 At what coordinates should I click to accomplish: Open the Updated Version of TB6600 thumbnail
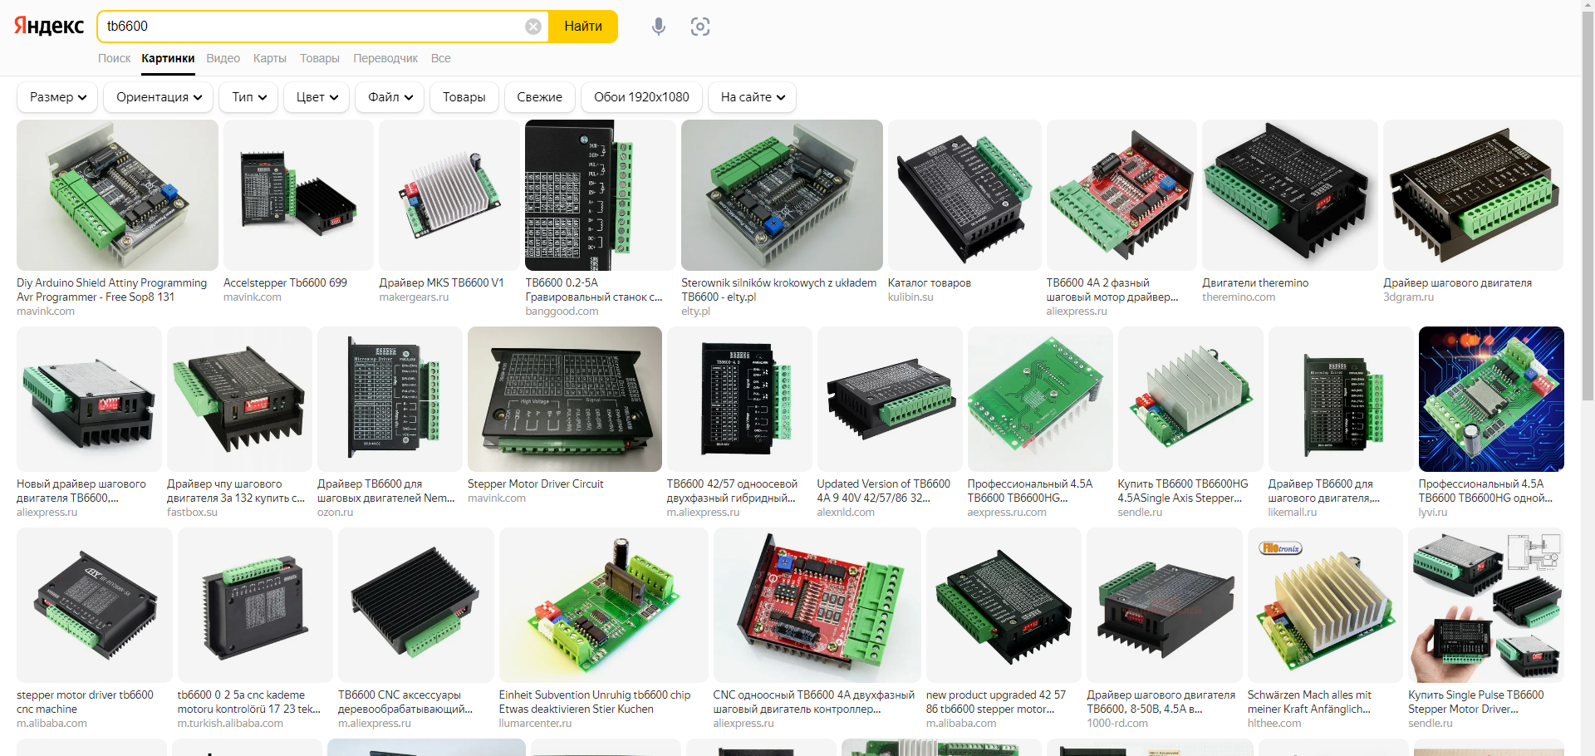click(x=890, y=399)
